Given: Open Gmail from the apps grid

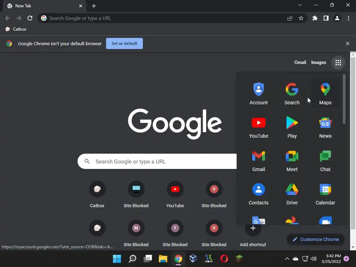Looking at the screenshot, I should pos(258,160).
